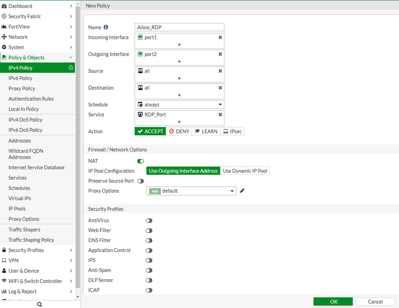Enable the AntiVirus security profile
This screenshot has height=308, width=399.
149,221
